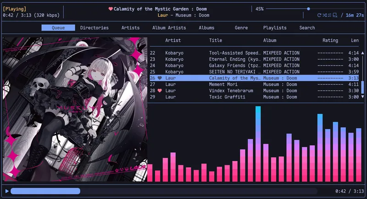
Task: Click the 45% volume readout
Action: coord(259,9)
